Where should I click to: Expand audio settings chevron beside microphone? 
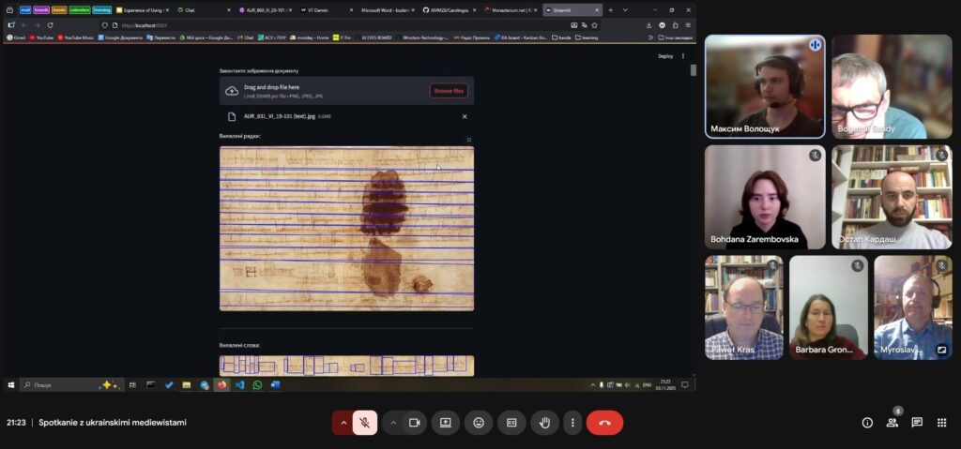point(343,423)
